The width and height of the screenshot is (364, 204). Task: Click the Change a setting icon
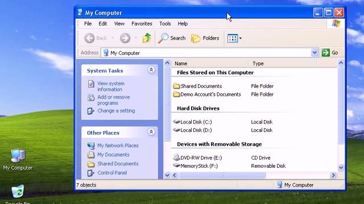tap(91, 111)
